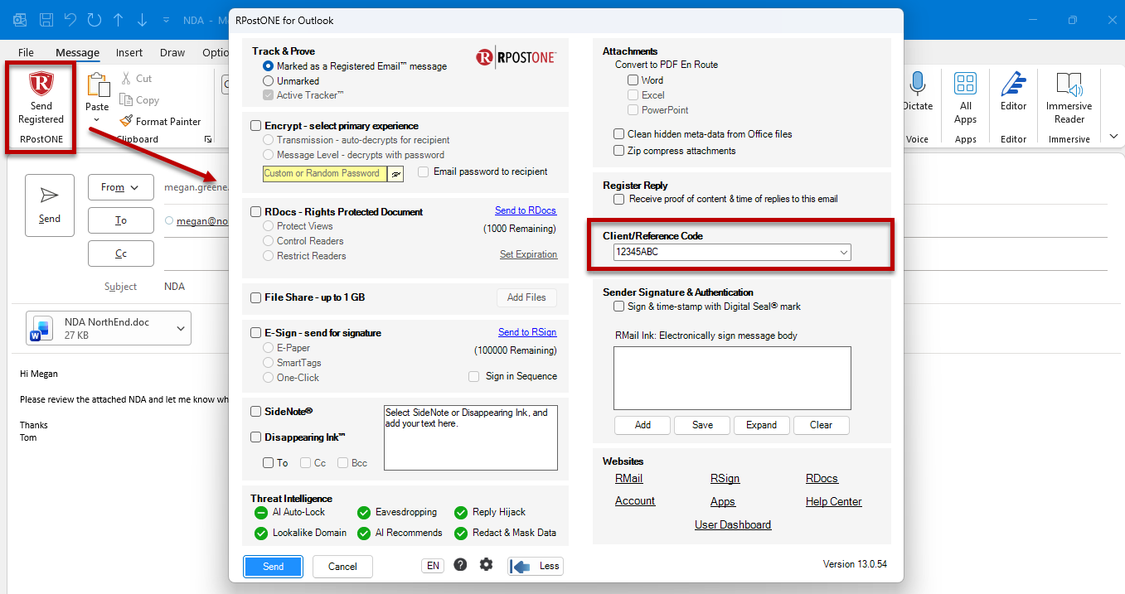1125x594 pixels.
Task: Click the Redo icon in the title bar
Action: [94, 19]
